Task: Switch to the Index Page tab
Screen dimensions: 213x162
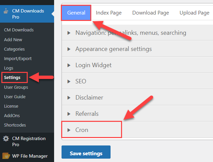Action: (x=109, y=13)
